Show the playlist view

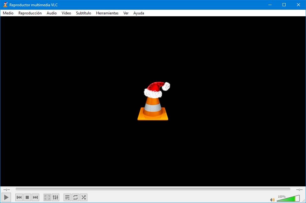point(67,198)
